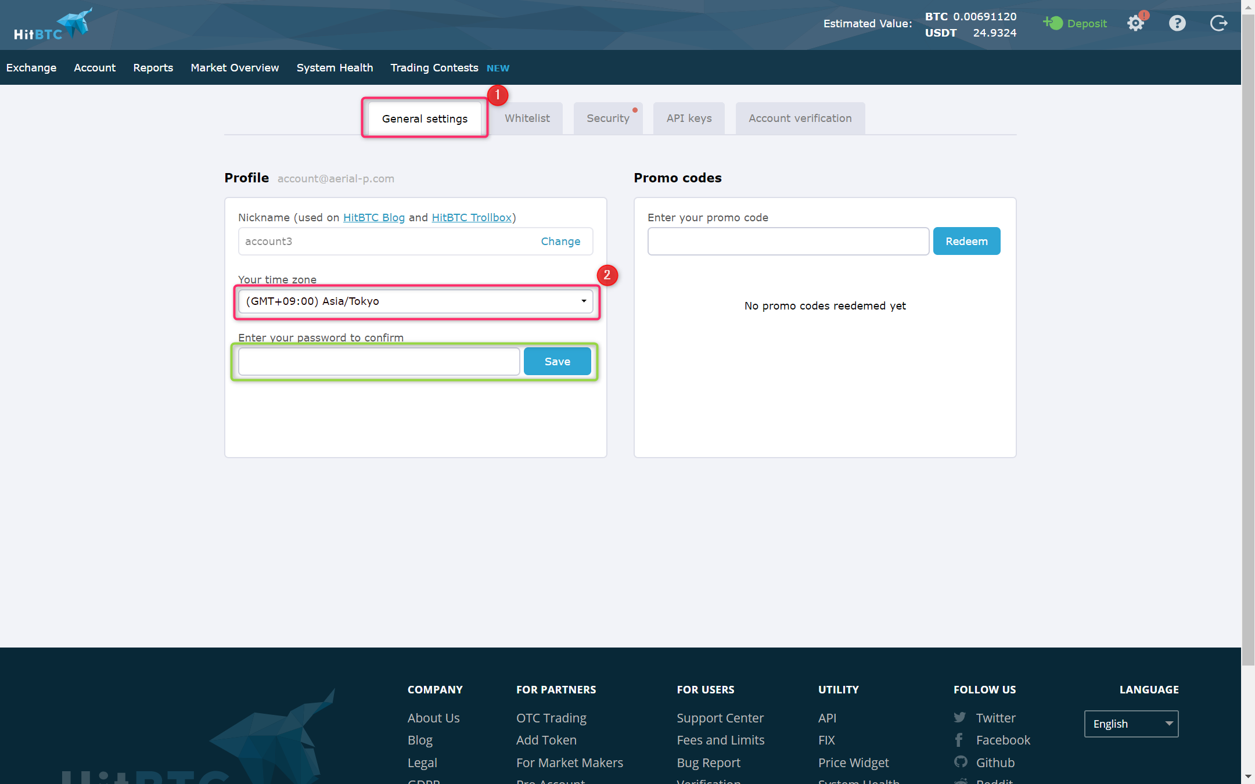Open the API utility link

tap(827, 718)
